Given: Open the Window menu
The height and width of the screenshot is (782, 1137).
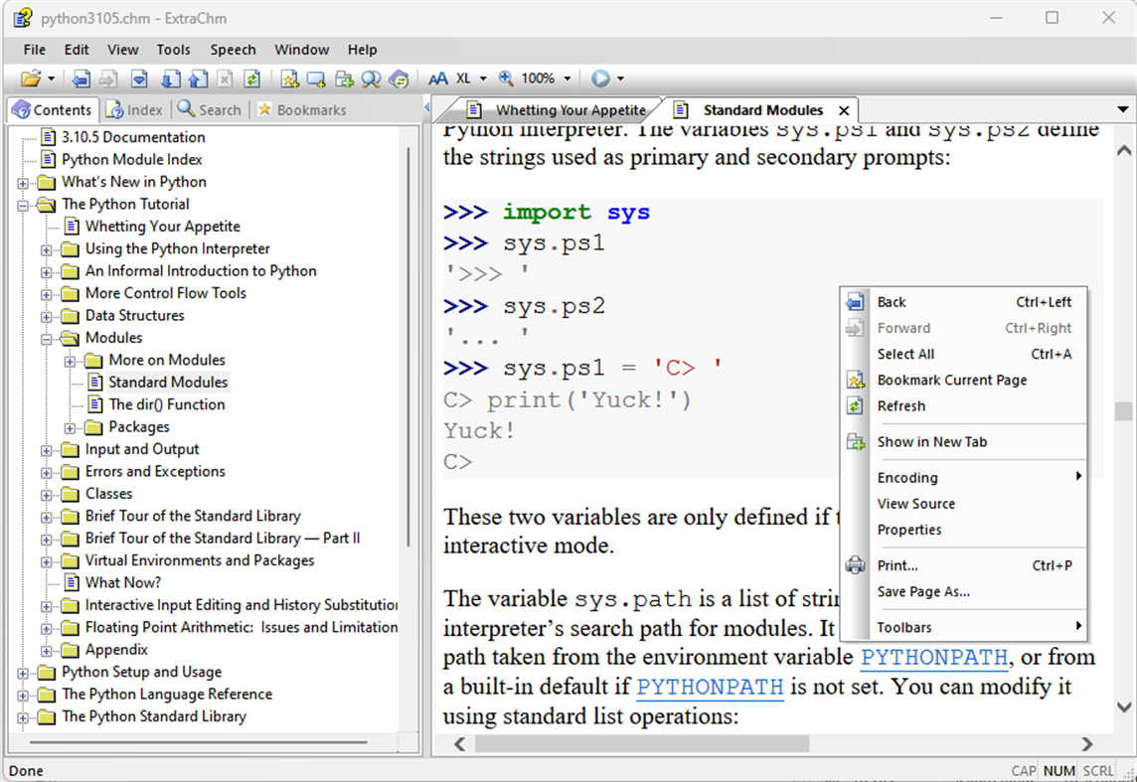Looking at the screenshot, I should pyautogui.click(x=302, y=50).
